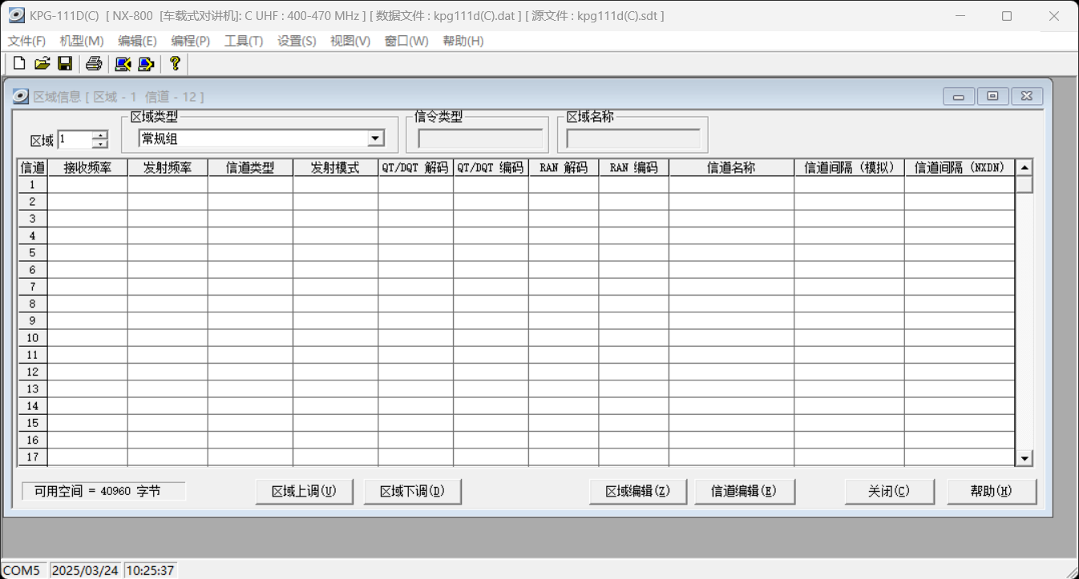Restore the 区域信息 child window
The height and width of the screenshot is (579, 1079).
(x=992, y=96)
